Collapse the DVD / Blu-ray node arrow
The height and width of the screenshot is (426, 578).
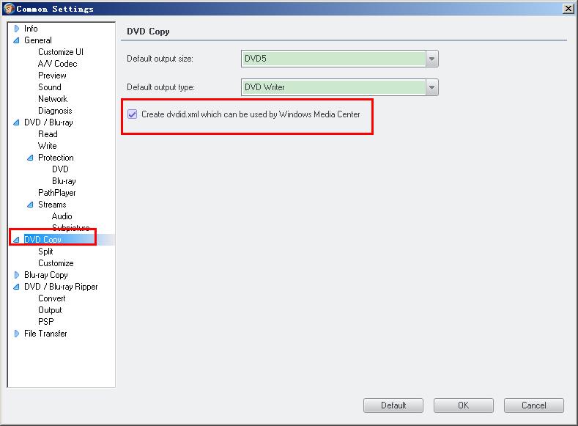(x=16, y=122)
